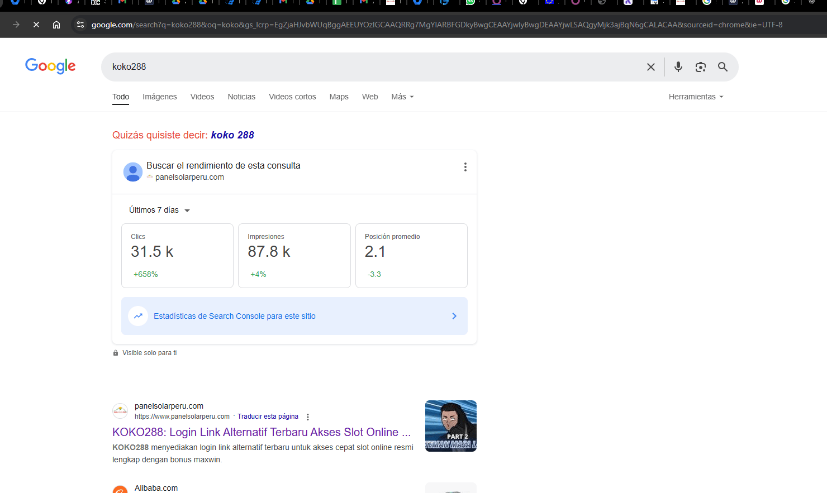Open the Noticias tab

click(x=241, y=97)
